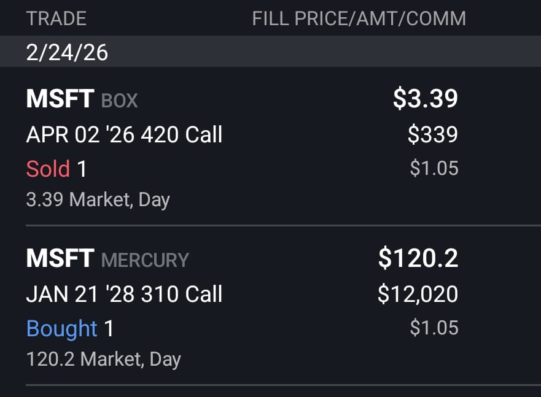Click the $339 trade amount

pos(433,134)
